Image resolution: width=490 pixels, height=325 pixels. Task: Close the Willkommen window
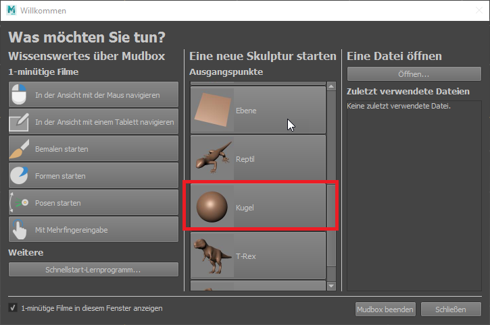[x=479, y=10]
